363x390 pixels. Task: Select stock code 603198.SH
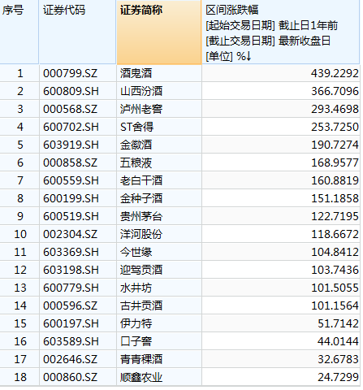coord(71,270)
